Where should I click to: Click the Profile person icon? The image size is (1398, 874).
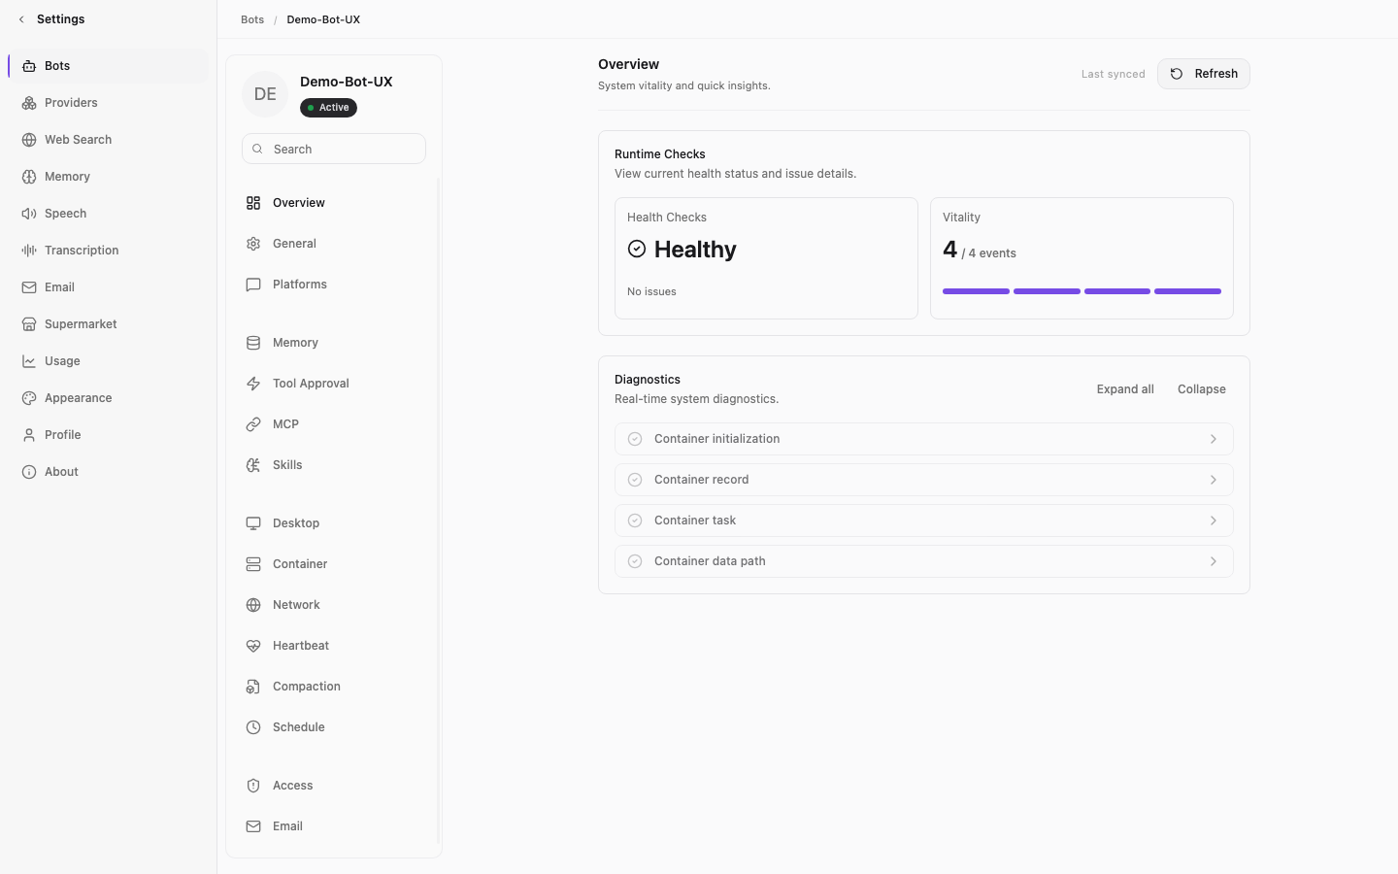tap(29, 435)
